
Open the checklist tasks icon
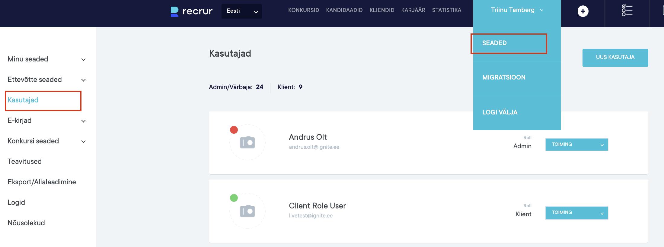[627, 11]
